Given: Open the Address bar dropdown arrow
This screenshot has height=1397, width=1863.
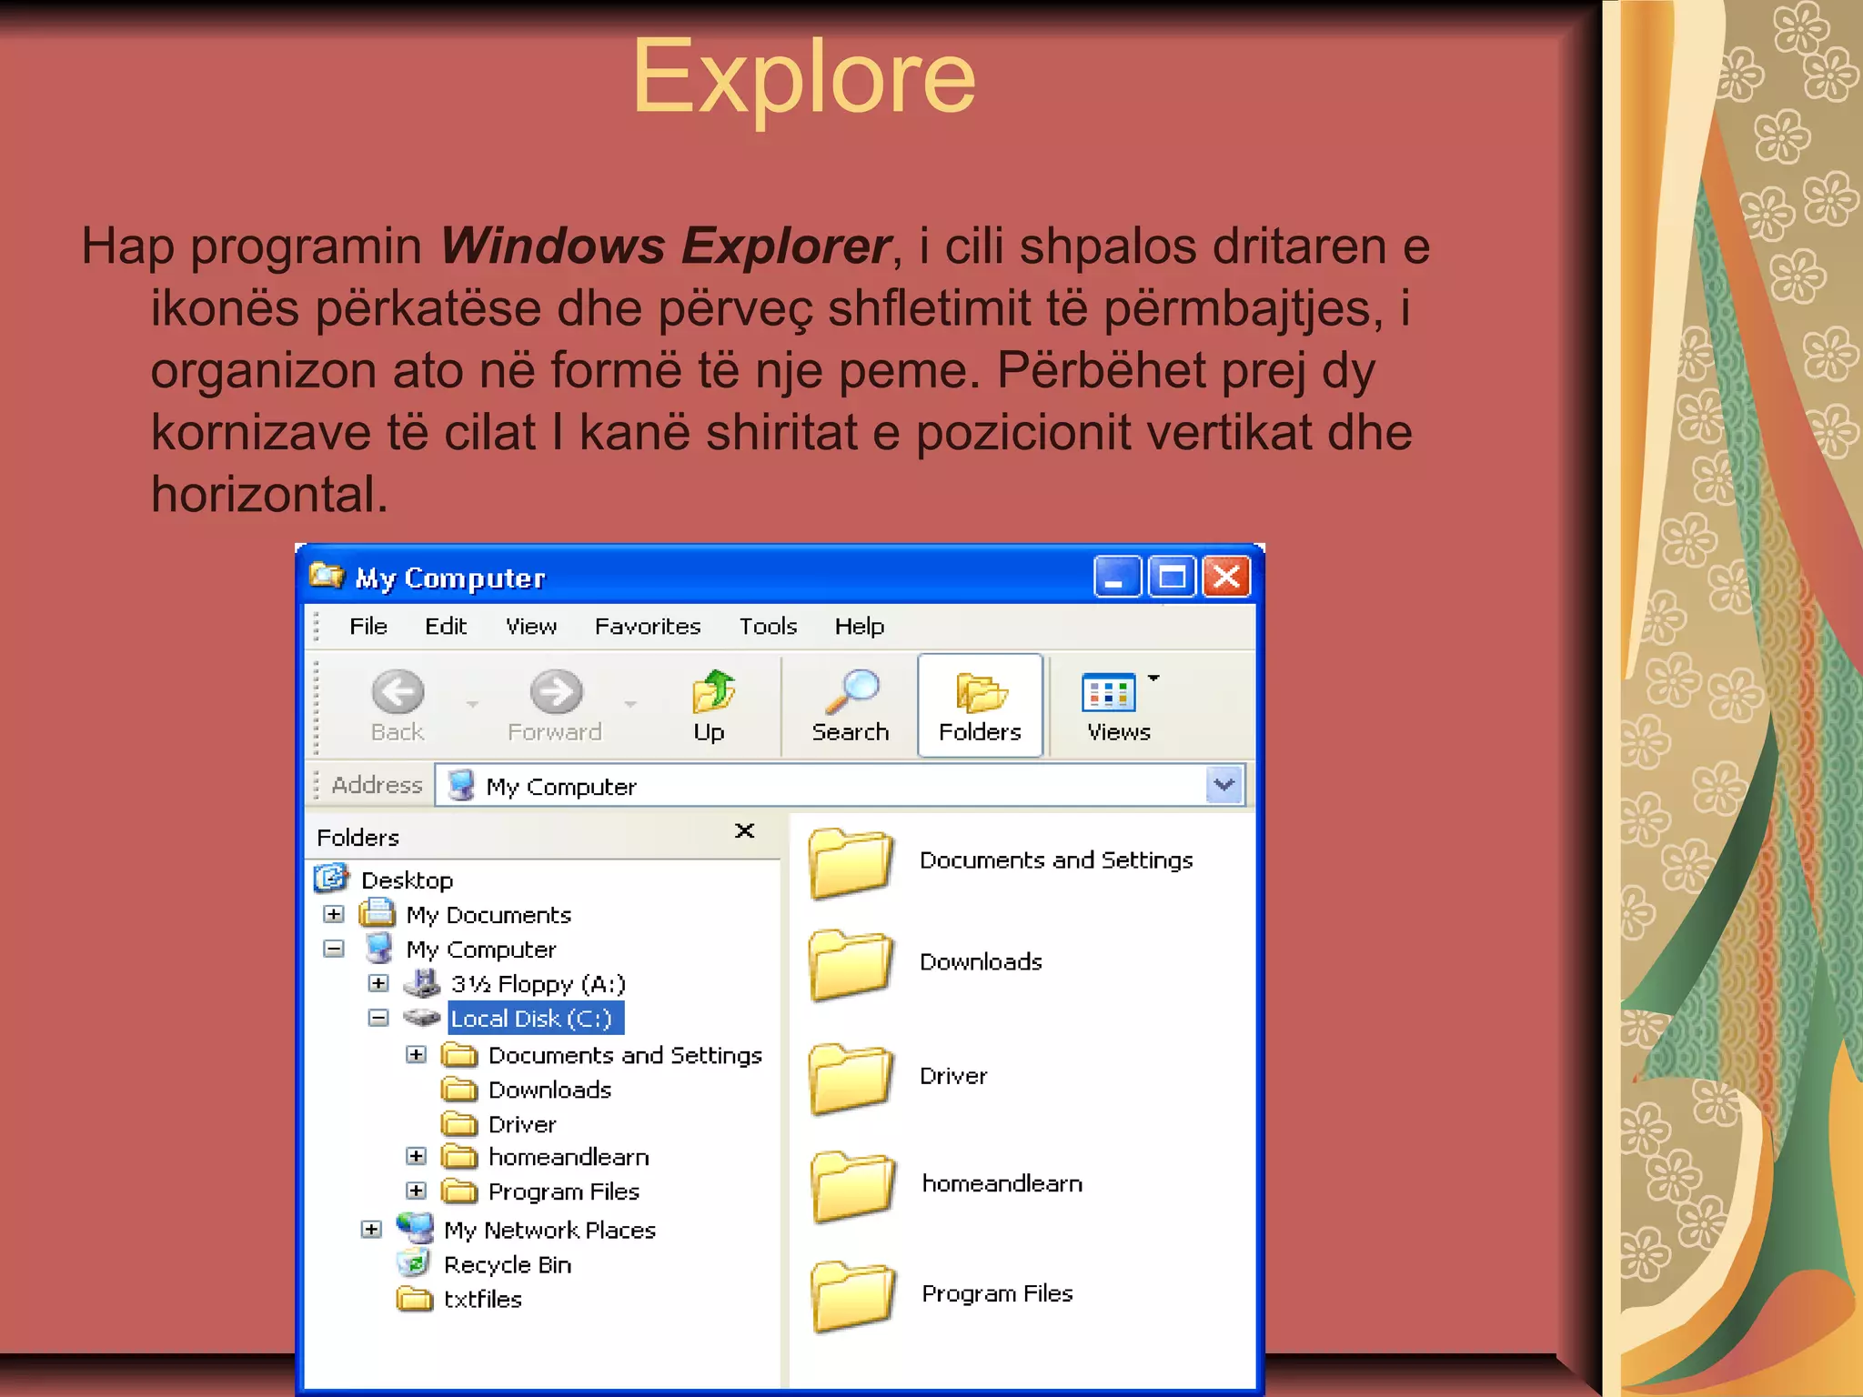Looking at the screenshot, I should coord(1224,785).
